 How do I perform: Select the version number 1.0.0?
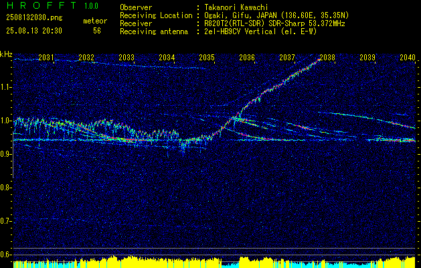[x=91, y=5]
